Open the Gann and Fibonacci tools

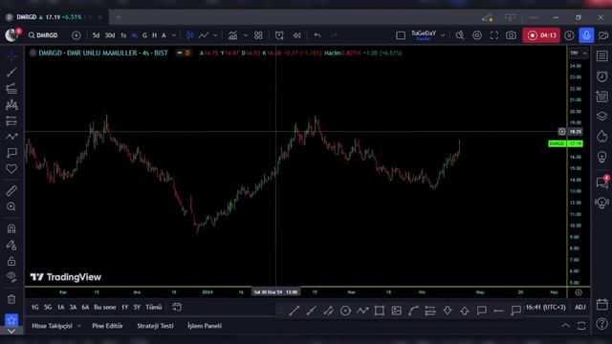pyautogui.click(x=11, y=89)
